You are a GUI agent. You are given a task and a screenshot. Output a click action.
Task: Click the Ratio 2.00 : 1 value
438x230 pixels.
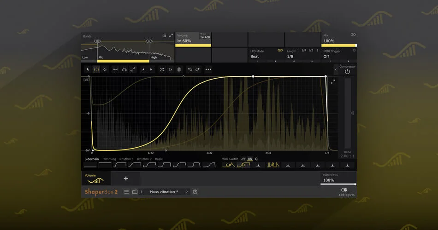pos(348,156)
